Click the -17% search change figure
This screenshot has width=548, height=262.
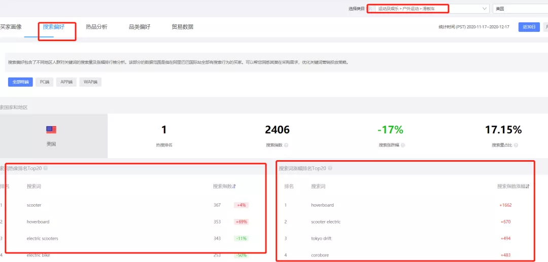coord(390,130)
